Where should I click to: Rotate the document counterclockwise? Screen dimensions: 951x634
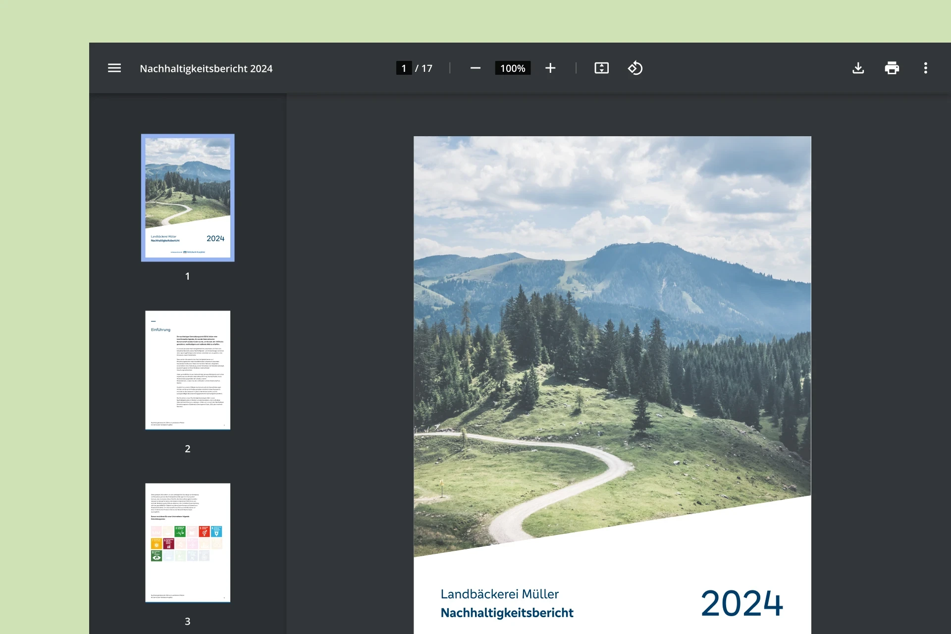pos(635,68)
